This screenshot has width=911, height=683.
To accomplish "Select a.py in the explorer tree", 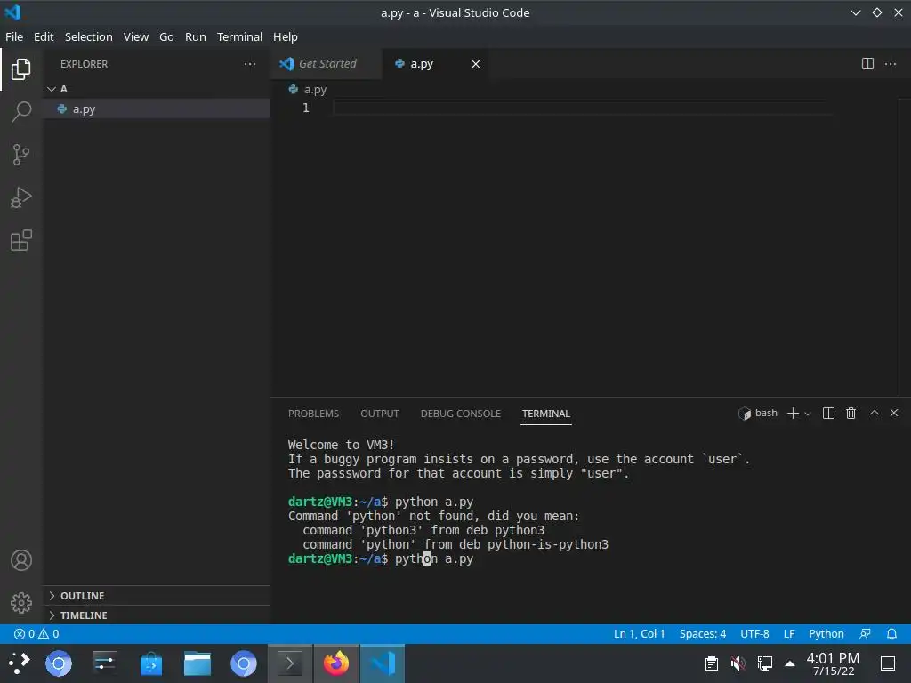I will click(x=157, y=108).
